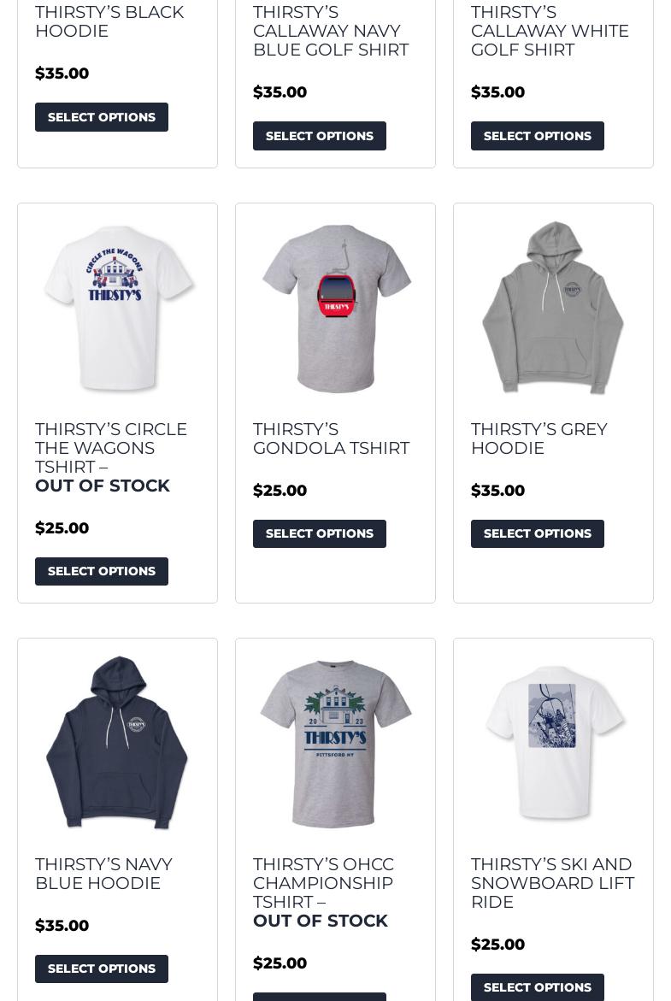Open Thirsty's Ski and Snowboard Lift Ride title
This screenshot has width=671, height=1001.
[552, 883]
